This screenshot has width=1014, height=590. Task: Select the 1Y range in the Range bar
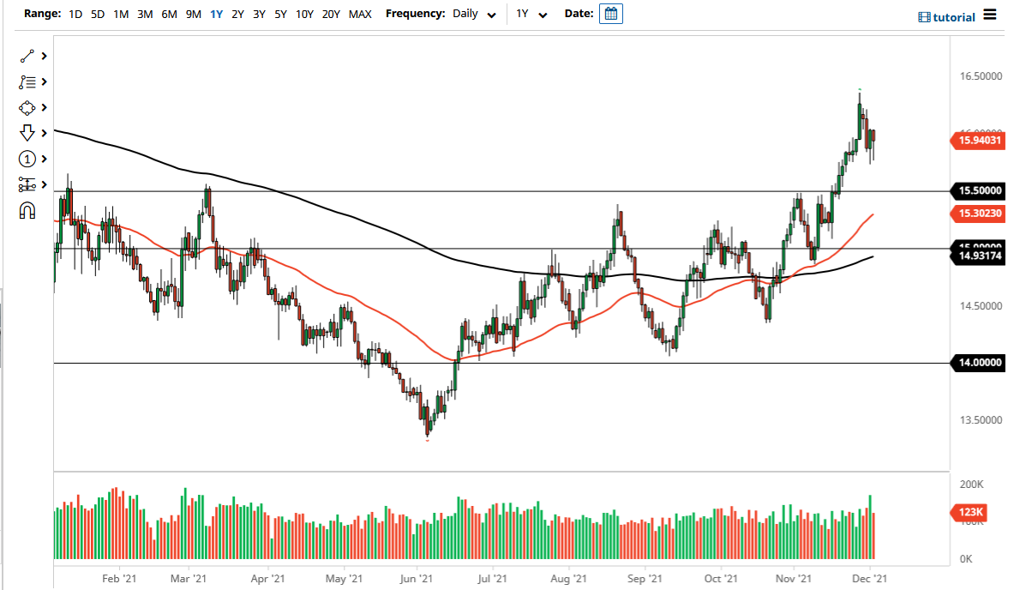point(216,14)
